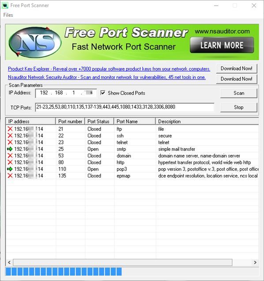The width and height of the screenshot is (264, 281).
Task: Click the red X icon on the ssh row
Action: (10, 136)
